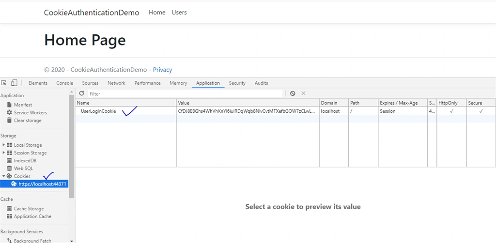The width and height of the screenshot is (496, 243).
Task: Click the cookie Filter input field
Action: click(x=185, y=93)
